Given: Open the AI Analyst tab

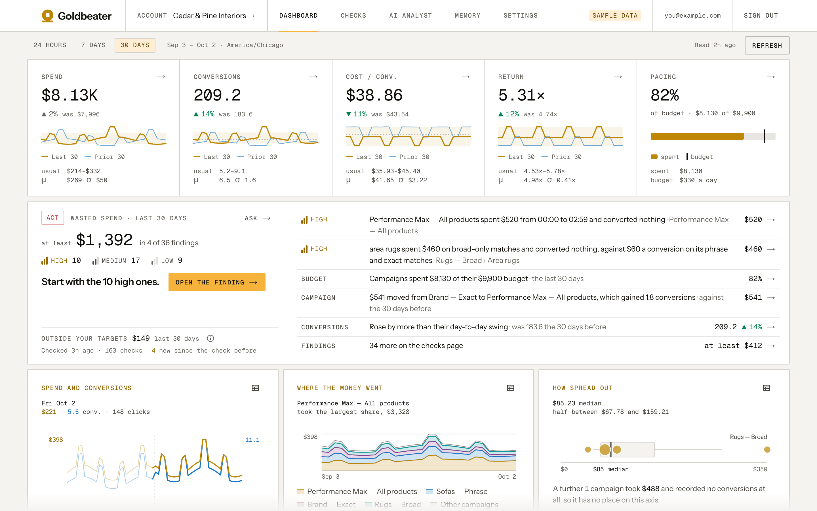Looking at the screenshot, I should tap(410, 16).
